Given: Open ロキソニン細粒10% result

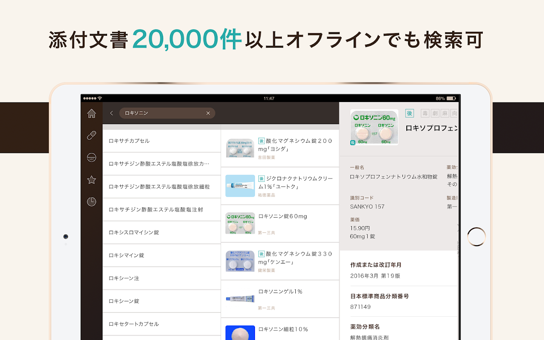Looking at the screenshot, I should tap(280, 329).
